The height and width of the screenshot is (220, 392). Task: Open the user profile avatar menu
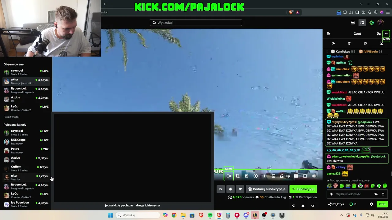[381, 23]
